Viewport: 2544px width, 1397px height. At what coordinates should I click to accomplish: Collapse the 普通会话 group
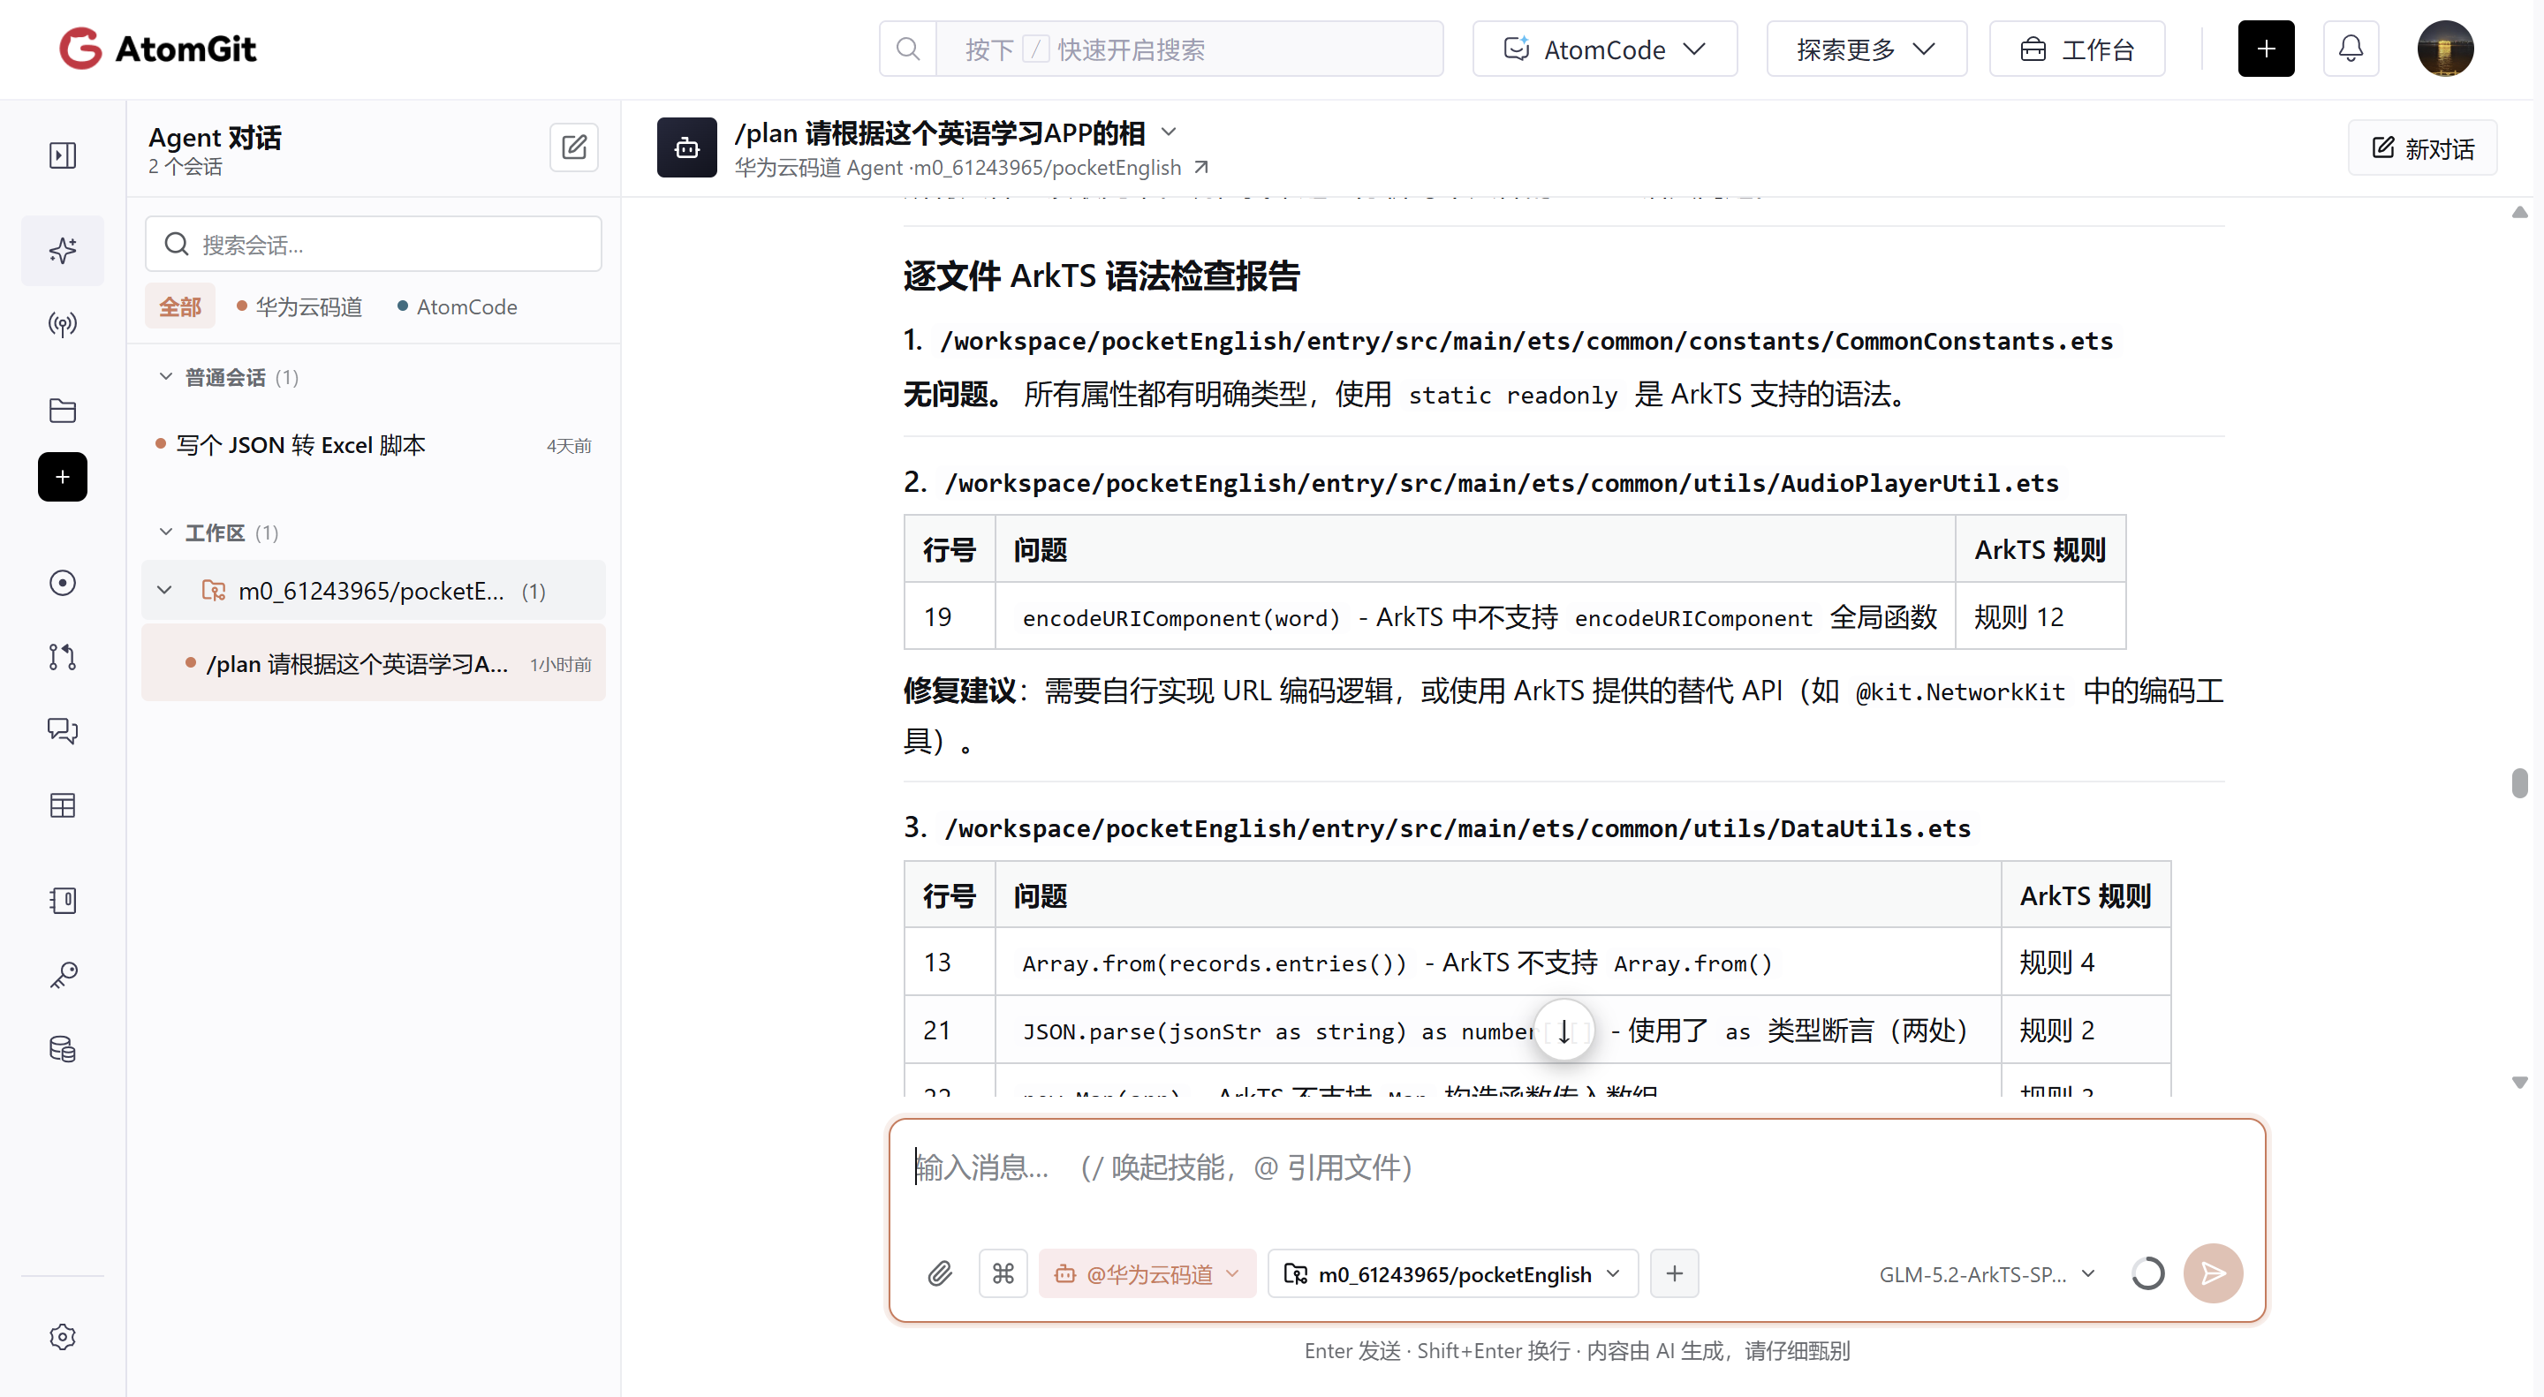pyautogui.click(x=165, y=377)
